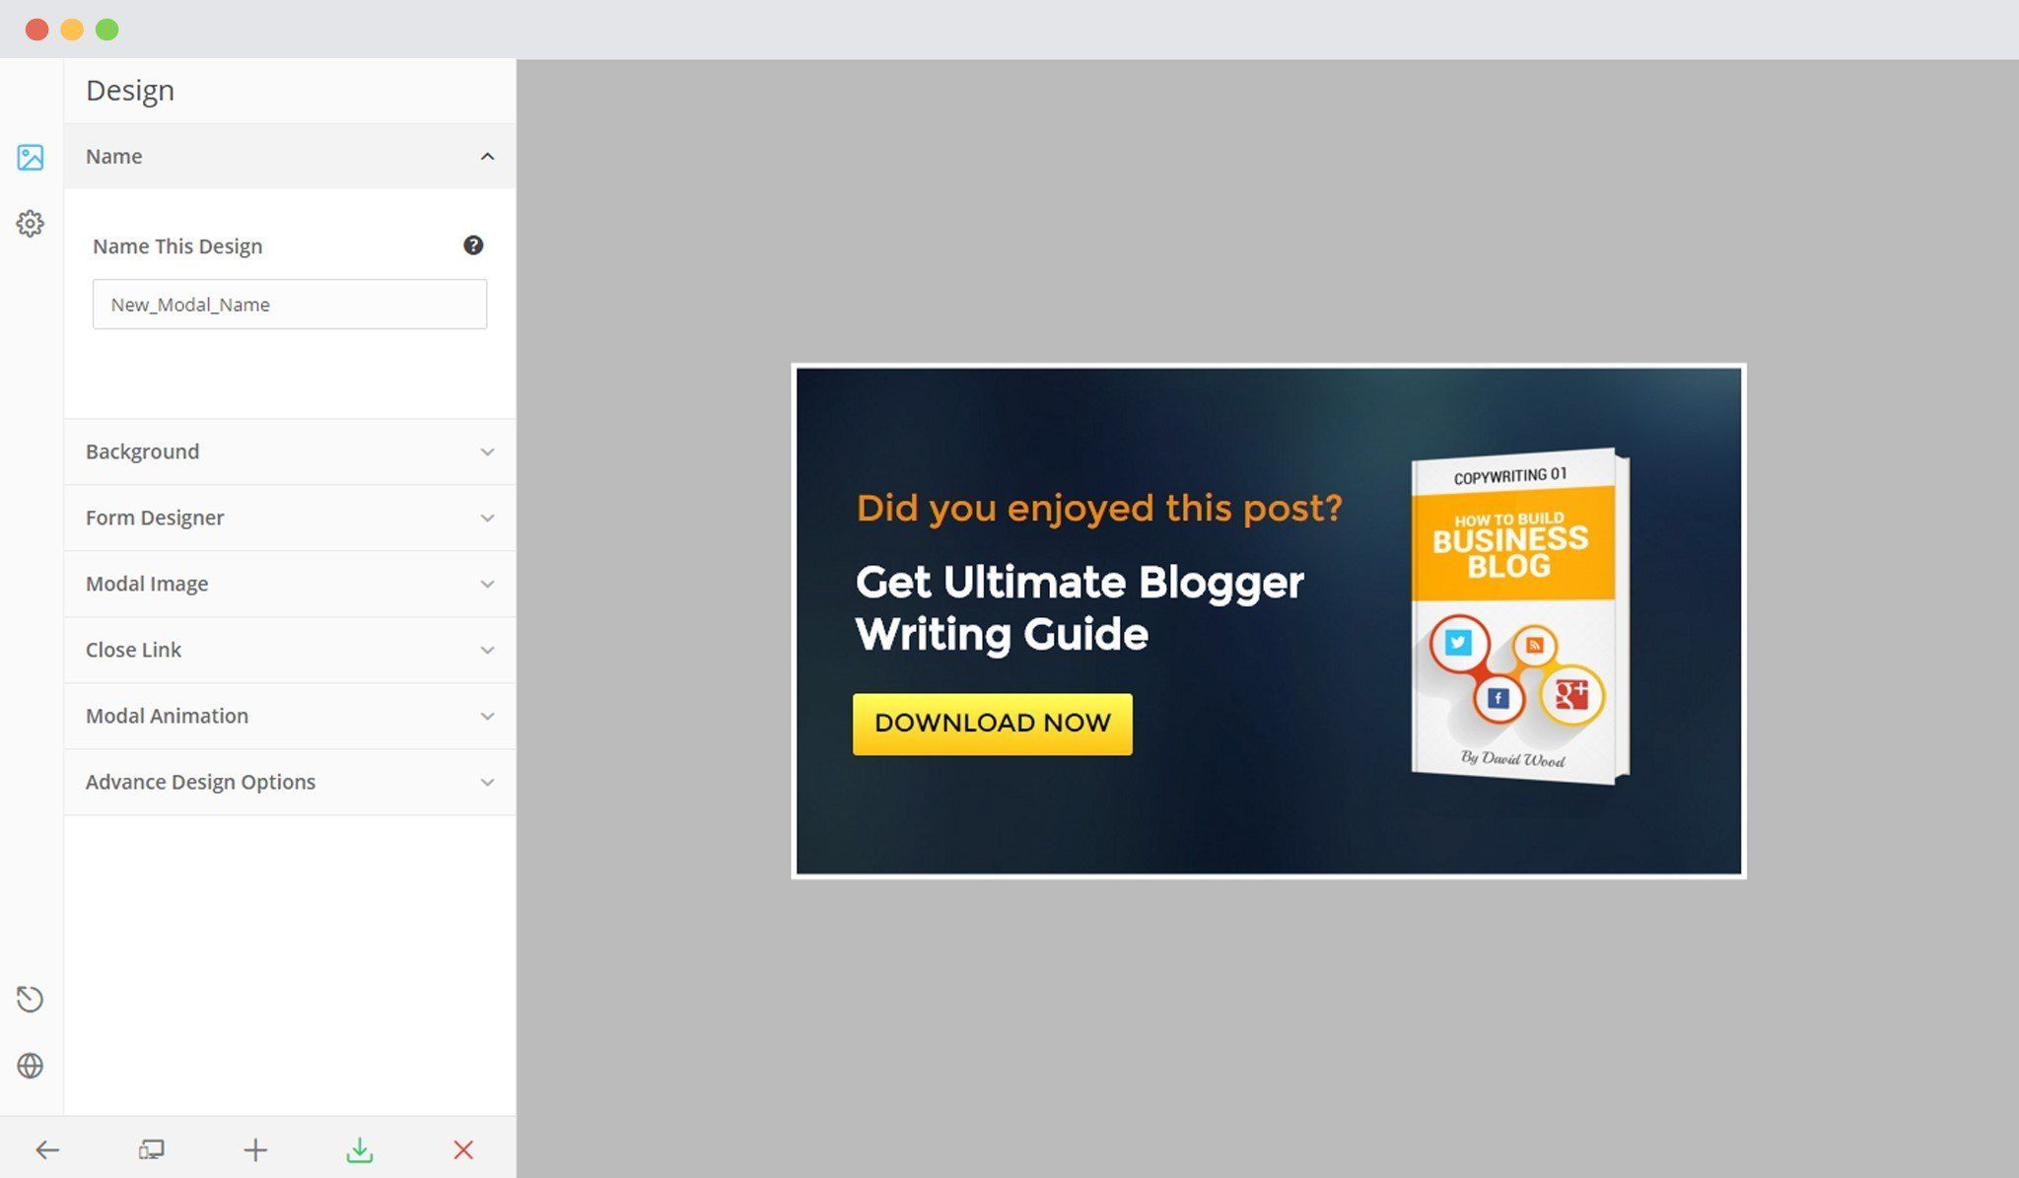Viewport: 2019px width, 1178px height.
Task: Click the green save download icon
Action: tap(360, 1149)
